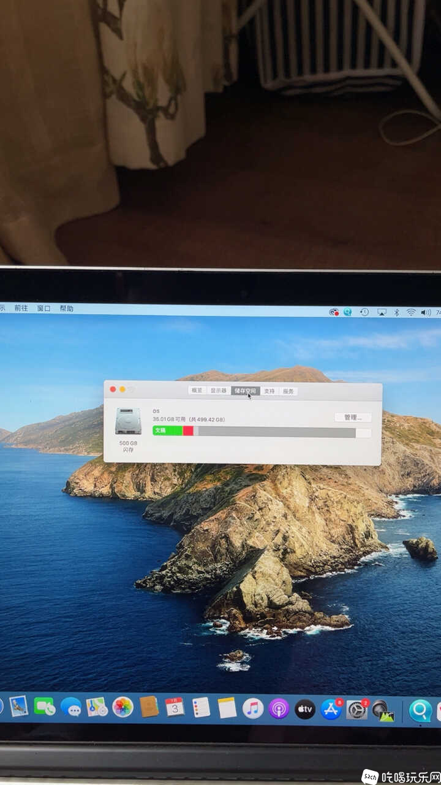Click the cloud icon with red dot

click(334, 312)
